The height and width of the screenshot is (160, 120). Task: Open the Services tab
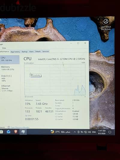click(46, 51)
